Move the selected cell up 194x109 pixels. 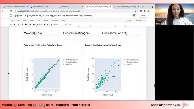click(x=30, y=25)
